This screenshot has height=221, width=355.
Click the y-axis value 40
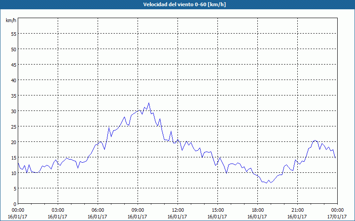coord(14,80)
